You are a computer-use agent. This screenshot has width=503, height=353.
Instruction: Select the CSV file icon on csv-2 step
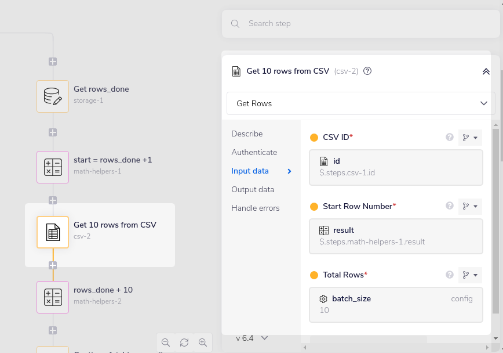(x=53, y=232)
